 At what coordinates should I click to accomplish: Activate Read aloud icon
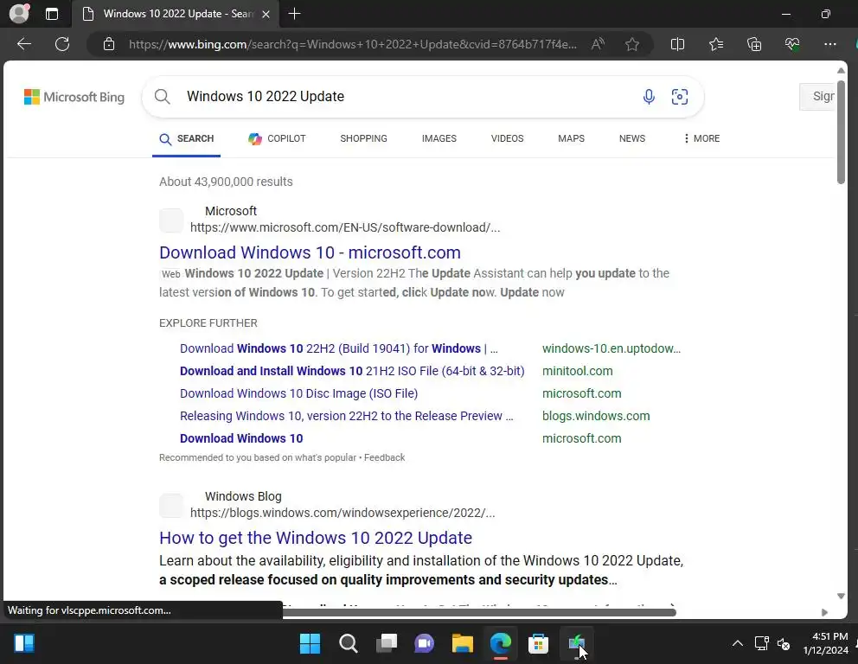(x=598, y=44)
